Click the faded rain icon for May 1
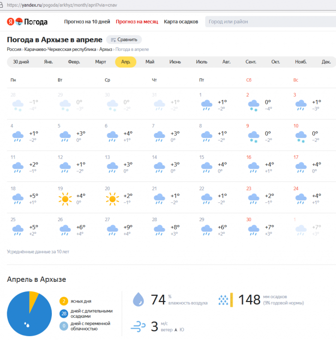Image resolution: width=336 pixels, height=340 pixels. [x=301, y=230]
